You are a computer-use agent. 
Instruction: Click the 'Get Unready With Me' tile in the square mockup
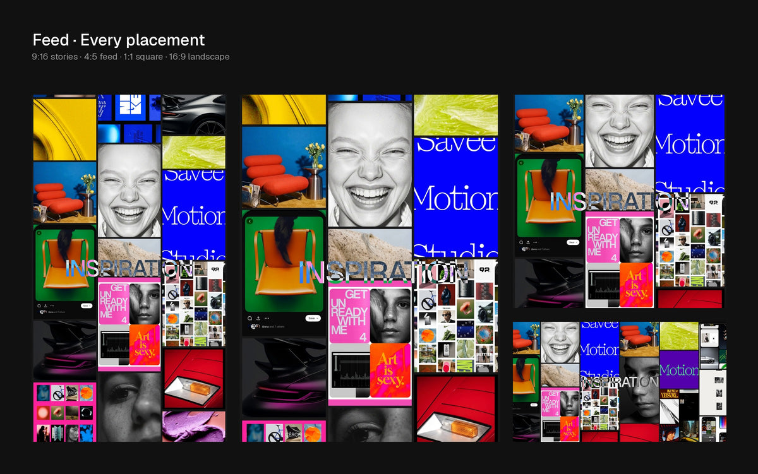(602, 239)
